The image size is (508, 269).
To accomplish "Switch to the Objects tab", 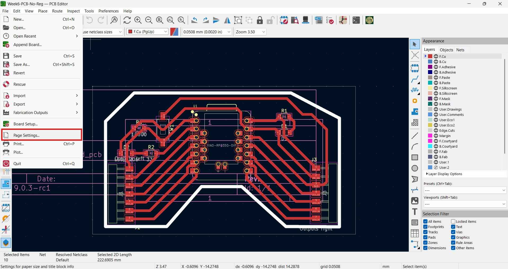I will pyautogui.click(x=446, y=50).
